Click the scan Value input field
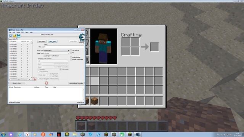 pos(64,47)
